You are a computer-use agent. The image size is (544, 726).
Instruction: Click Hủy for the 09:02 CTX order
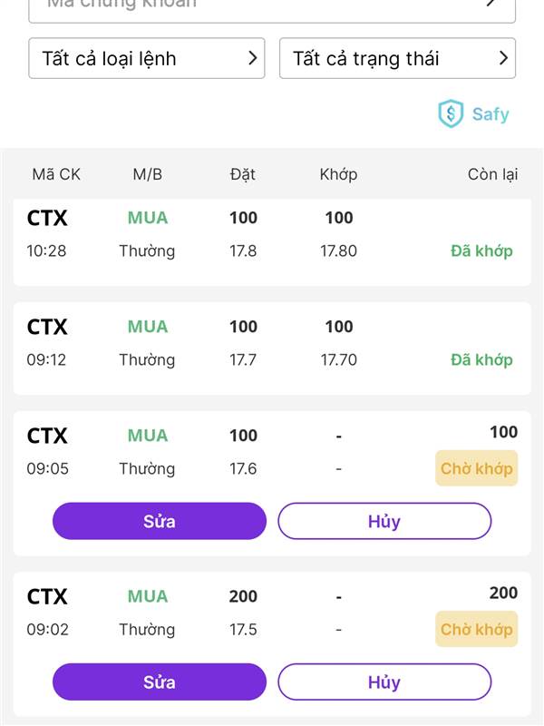[x=384, y=682]
